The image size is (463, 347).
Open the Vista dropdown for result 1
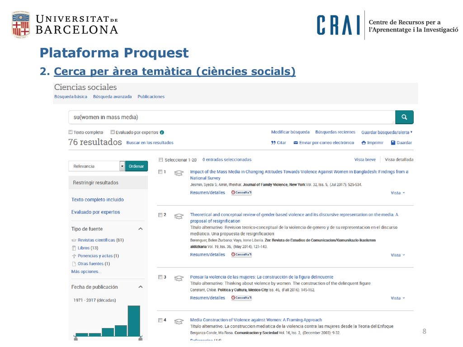click(x=398, y=192)
